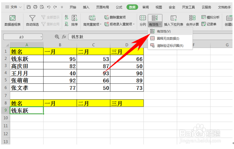This screenshot has width=234, height=149.
Task: Click the fx insert function icon
Action: tap(64, 37)
